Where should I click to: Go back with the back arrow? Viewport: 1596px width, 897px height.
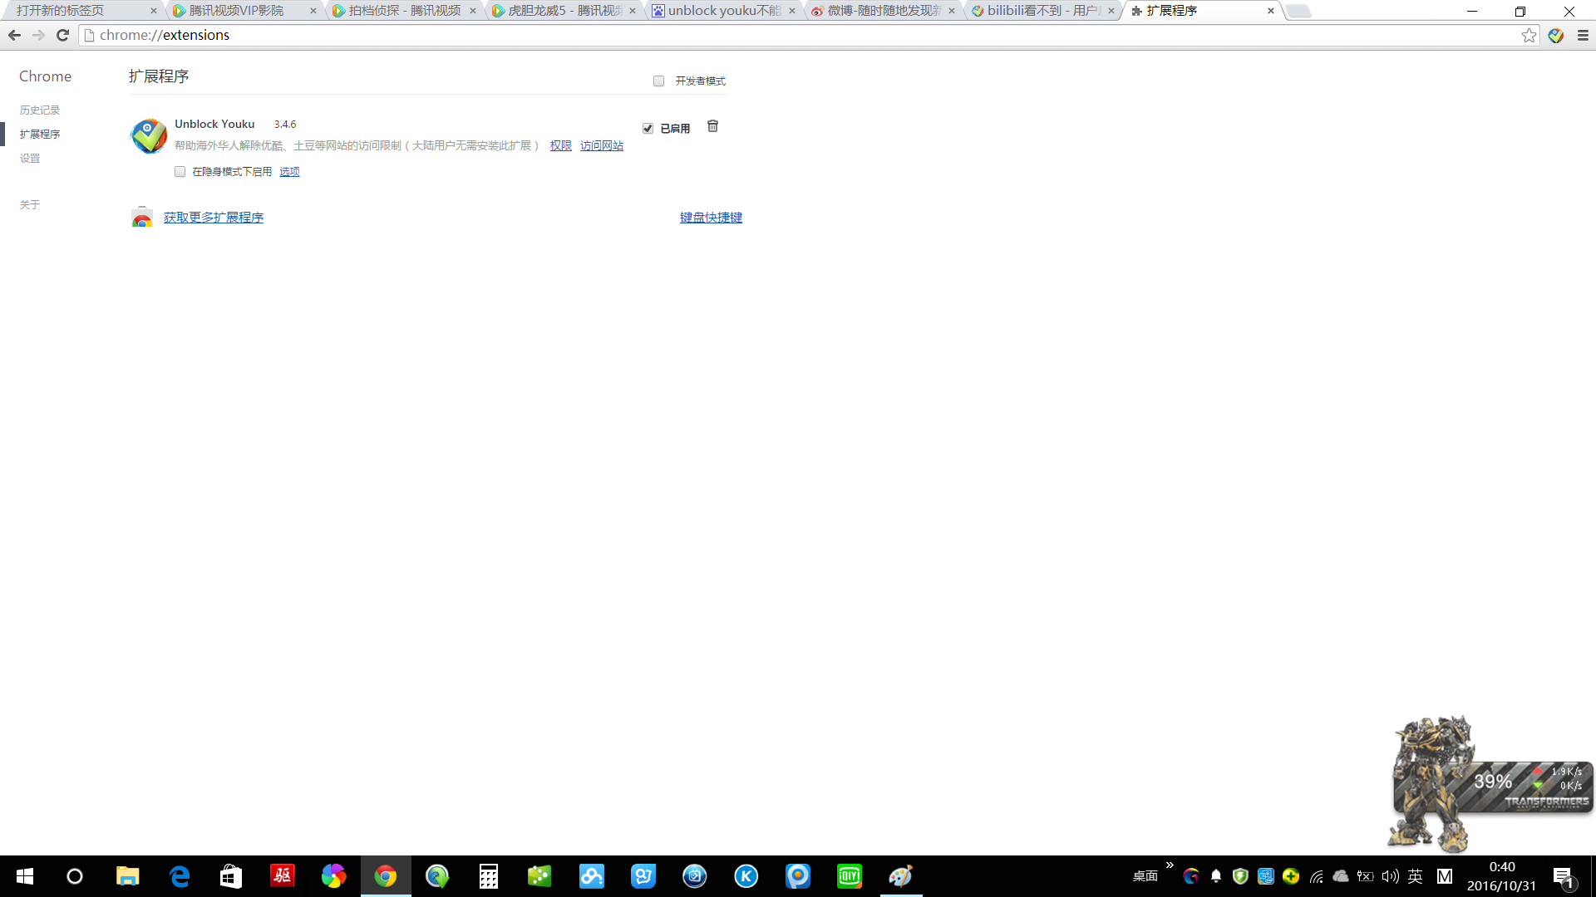click(x=14, y=35)
